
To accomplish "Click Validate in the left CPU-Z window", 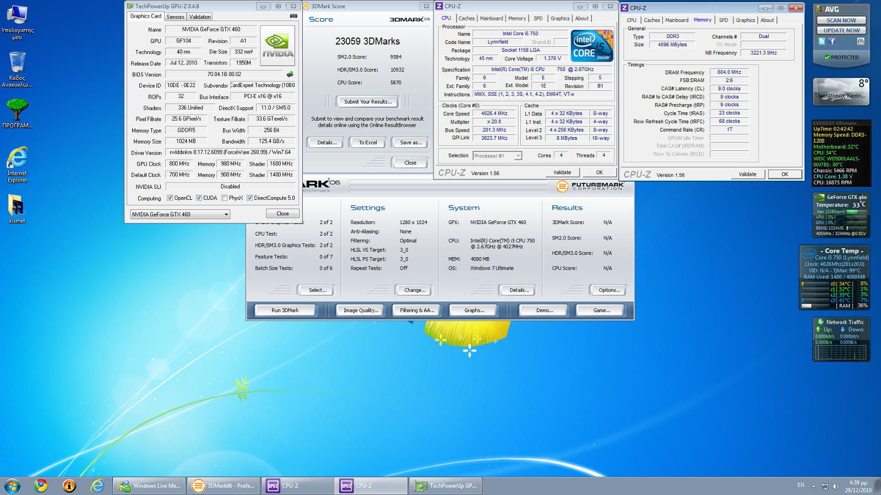I will tap(562, 172).
